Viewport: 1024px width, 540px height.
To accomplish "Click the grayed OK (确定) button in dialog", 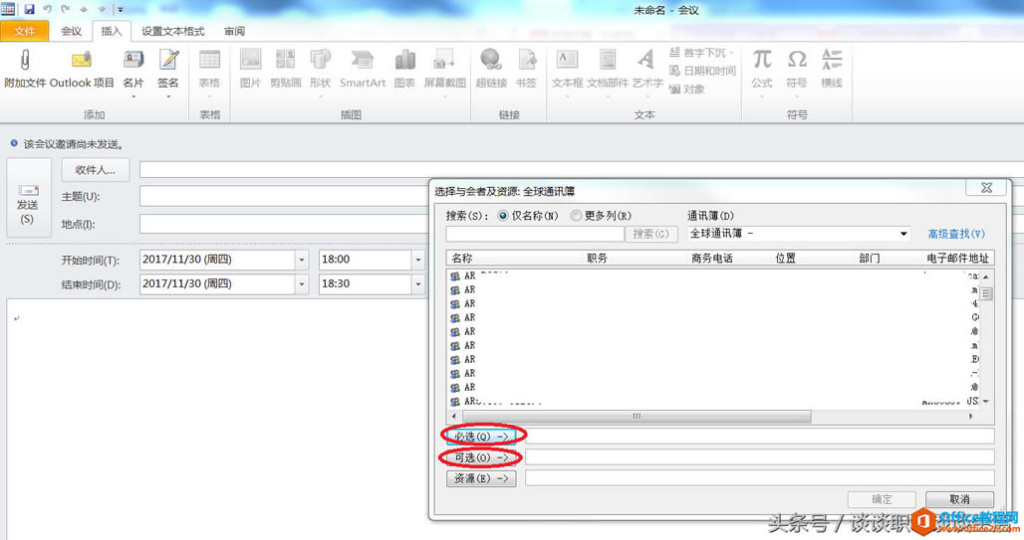I will (882, 499).
